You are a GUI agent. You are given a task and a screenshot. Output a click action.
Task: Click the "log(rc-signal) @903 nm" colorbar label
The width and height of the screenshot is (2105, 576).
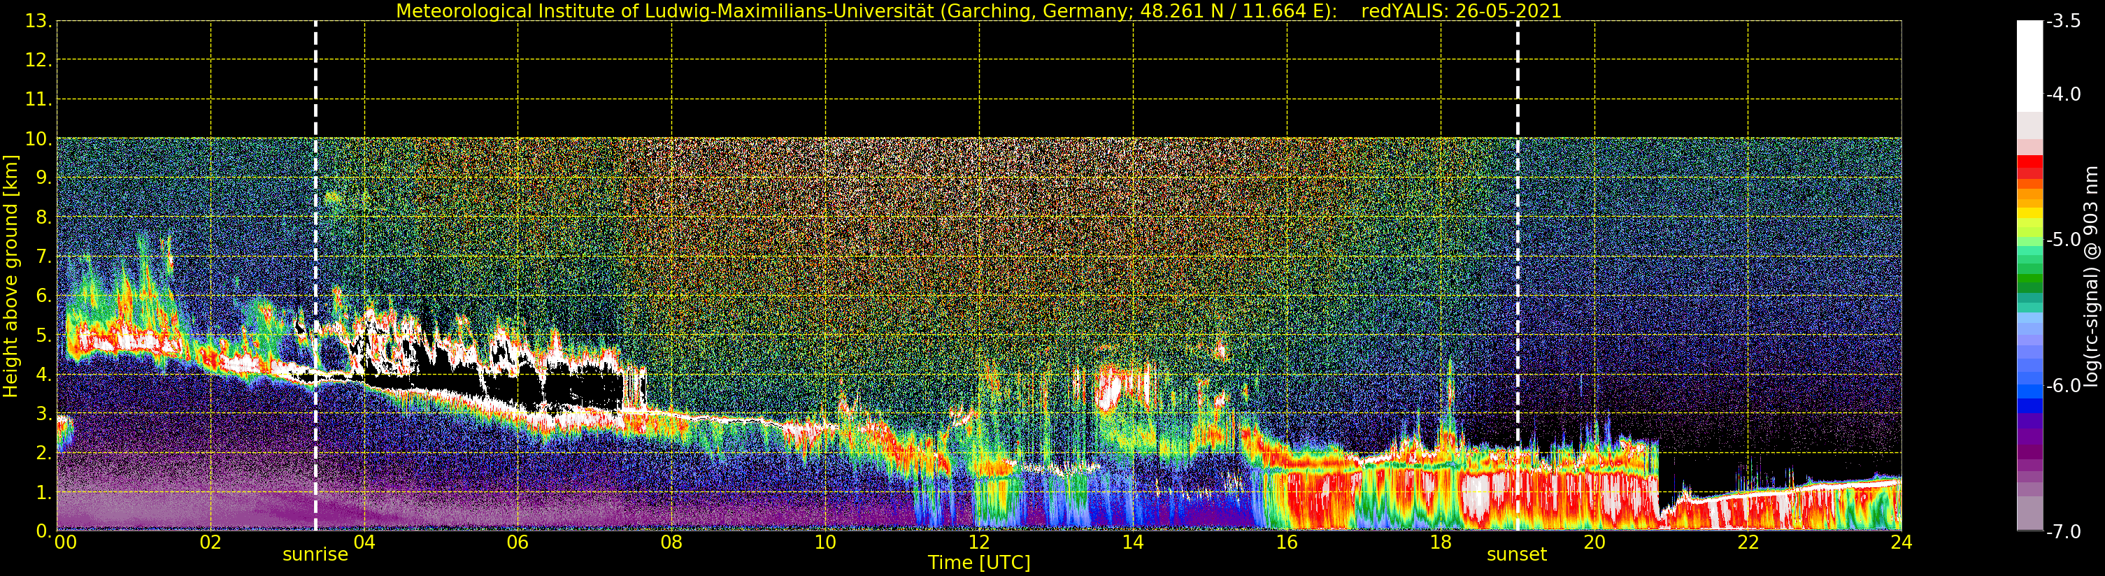click(x=2091, y=276)
